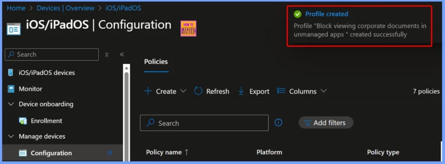
Task: Click the policies Search input box
Action: pyautogui.click(x=204, y=123)
